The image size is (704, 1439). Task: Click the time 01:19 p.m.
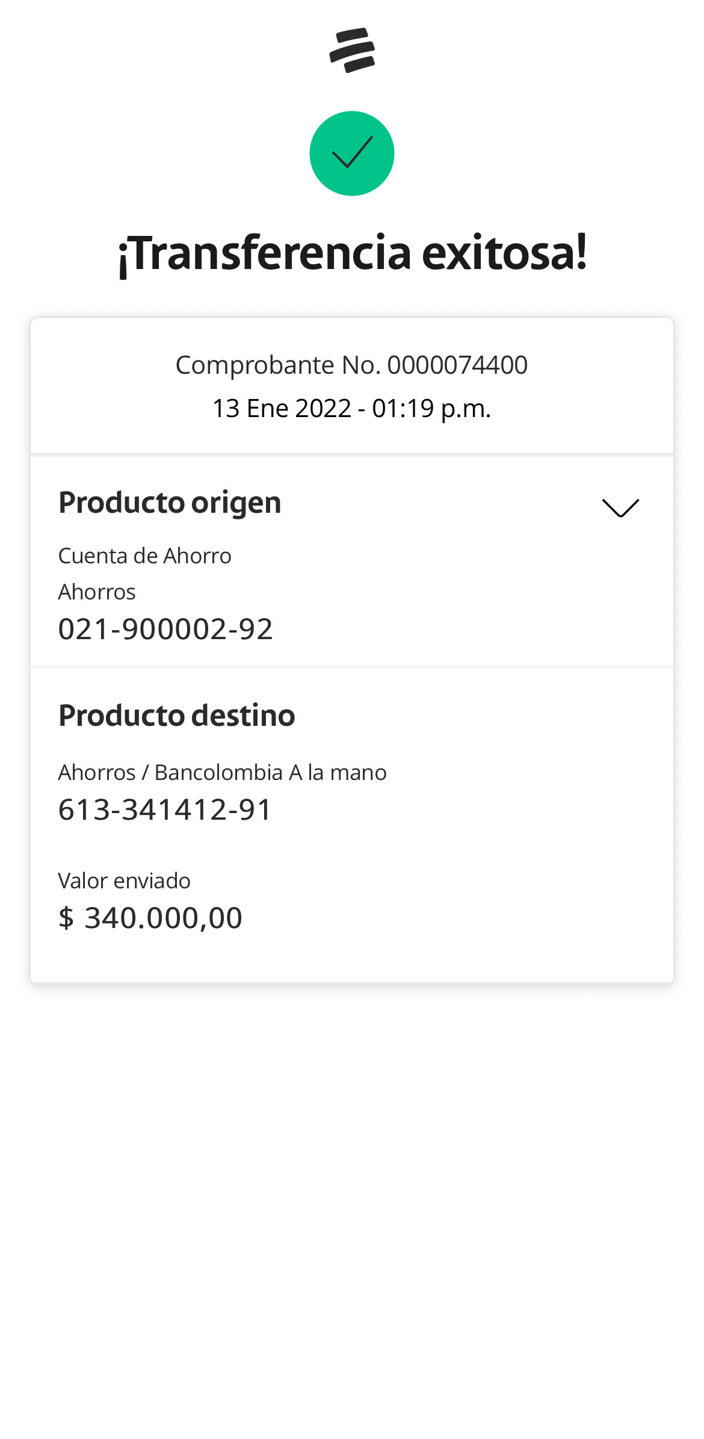point(431,409)
